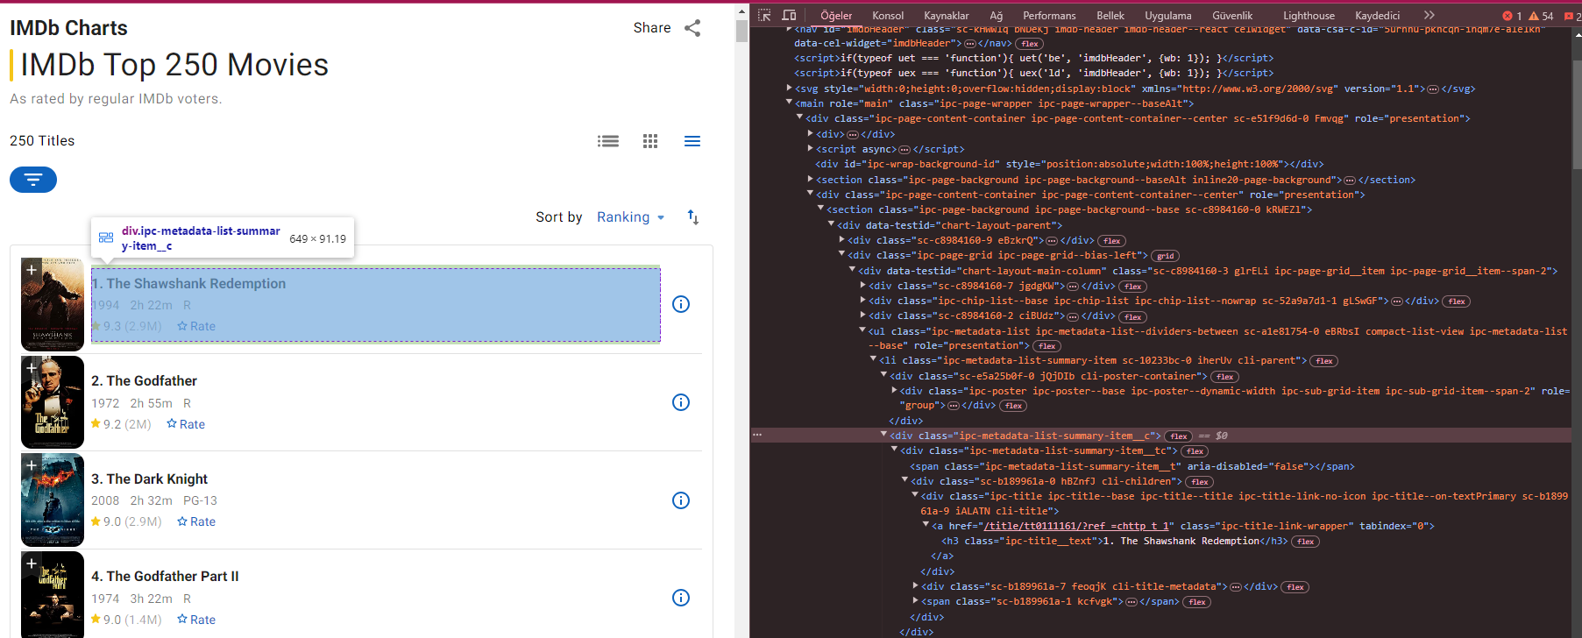The image size is (1582, 638).
Task: Switch to the Konsol tab
Action: tap(887, 16)
